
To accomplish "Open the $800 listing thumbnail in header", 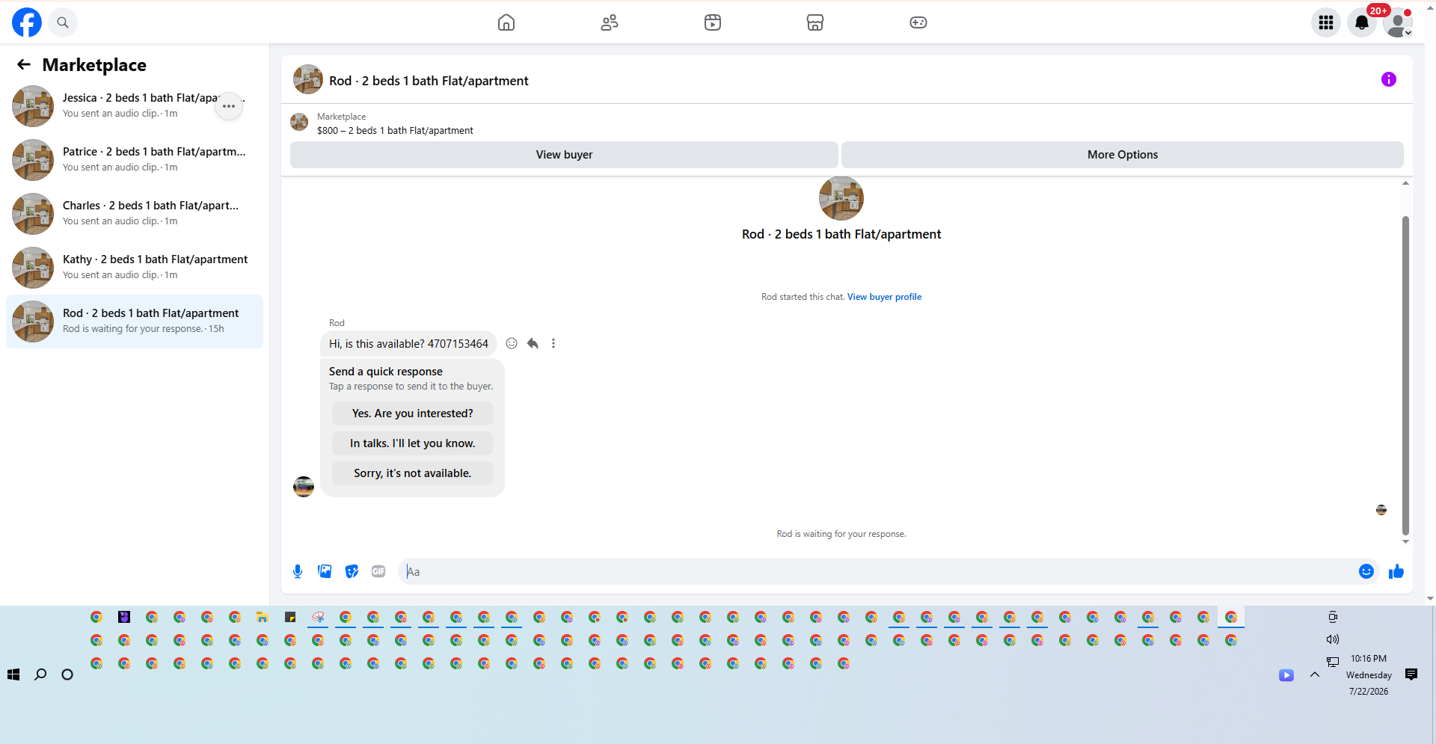I will tap(299, 122).
